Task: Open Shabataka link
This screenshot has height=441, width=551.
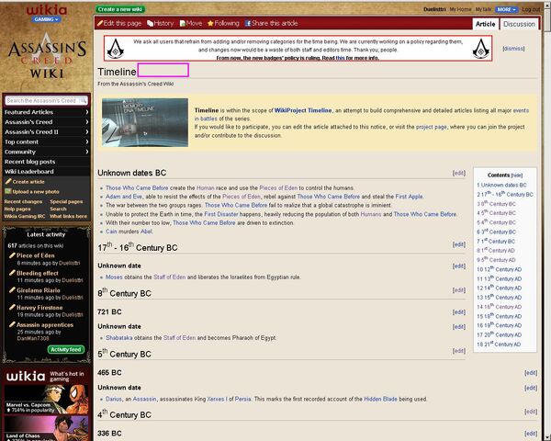Action: [x=119, y=338]
